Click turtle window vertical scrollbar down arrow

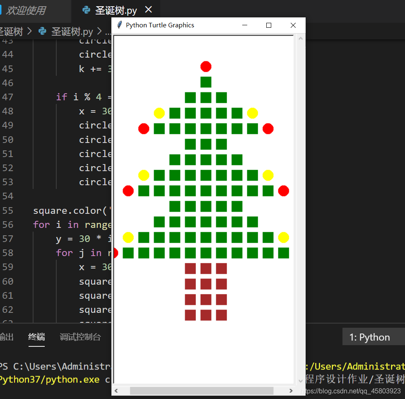tap(300, 381)
